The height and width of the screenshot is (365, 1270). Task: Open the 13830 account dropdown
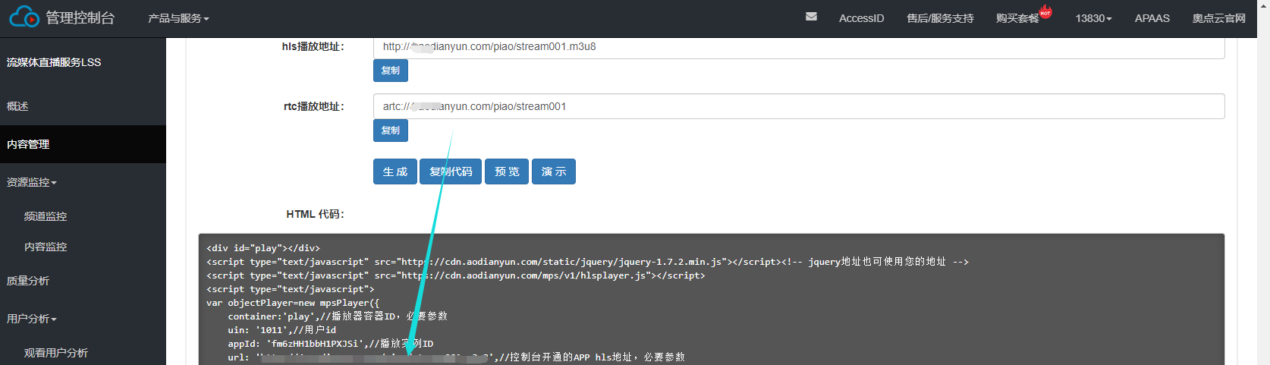pos(1093,18)
